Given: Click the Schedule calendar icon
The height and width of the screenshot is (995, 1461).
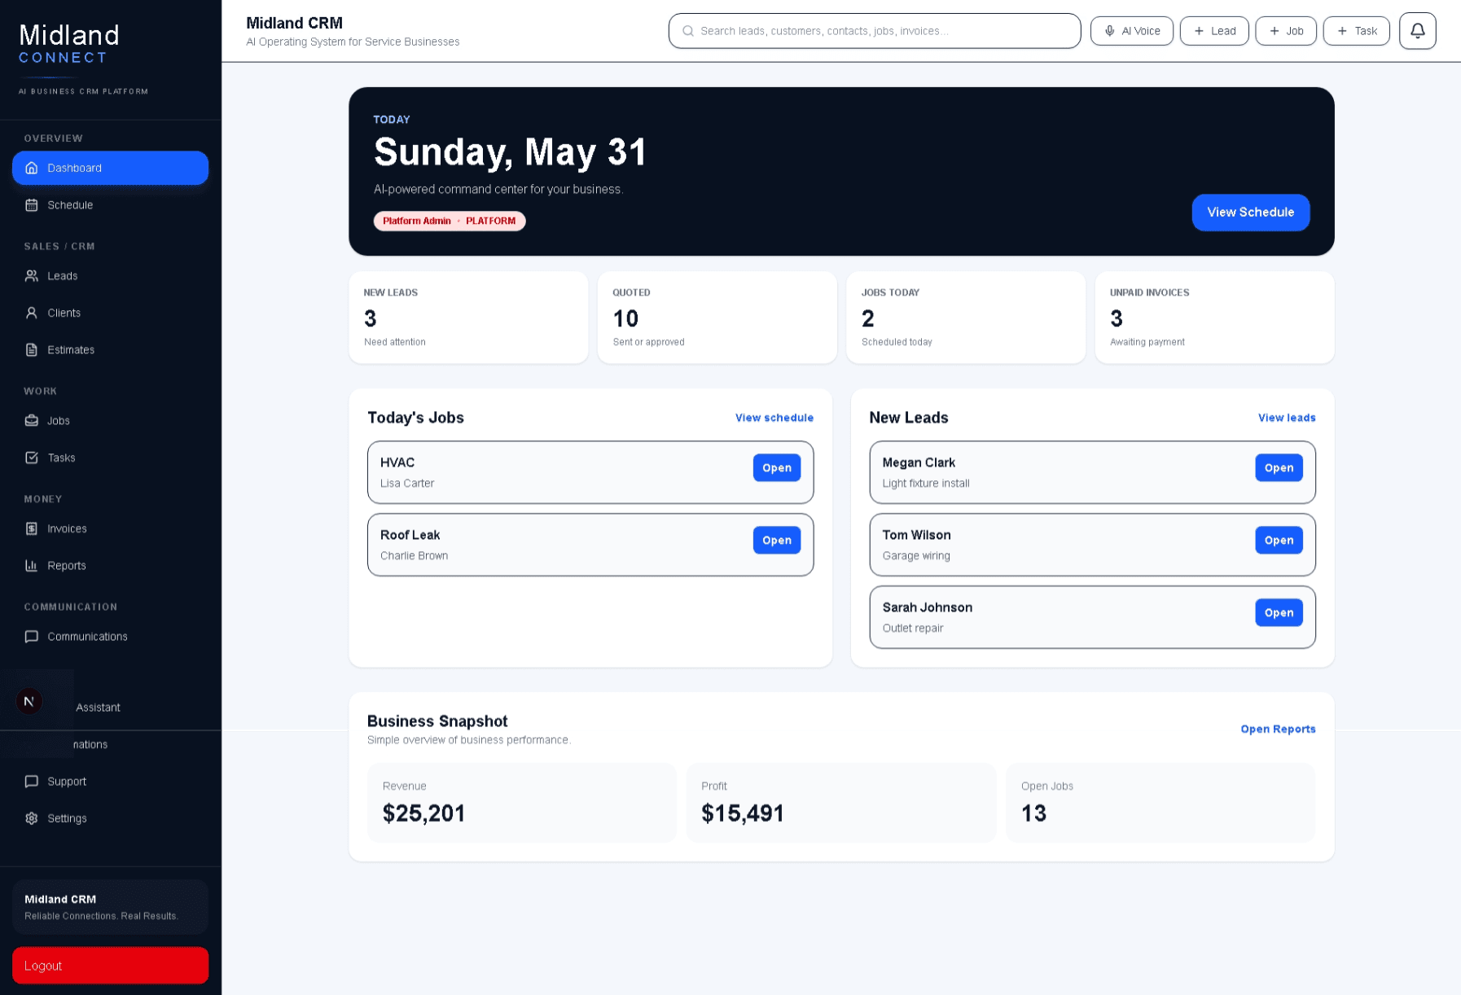Looking at the screenshot, I should 32,205.
